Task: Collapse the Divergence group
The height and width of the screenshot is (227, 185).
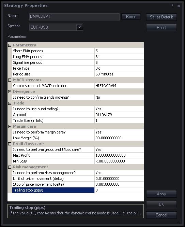Action: 10,91
